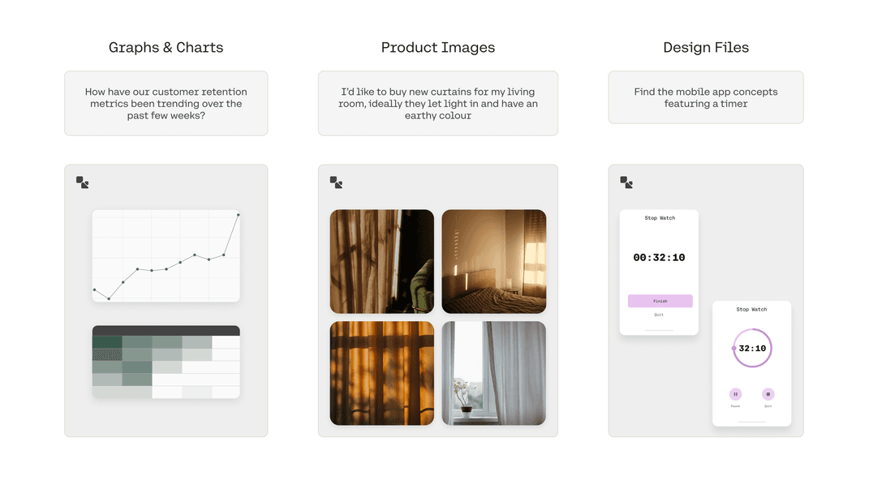Click the Product Images heading
Viewport: 869px width, 493px height.
[438, 48]
